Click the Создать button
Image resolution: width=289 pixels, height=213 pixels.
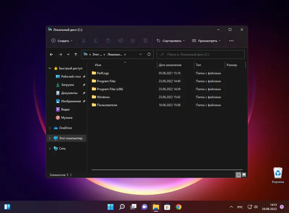[62, 41]
